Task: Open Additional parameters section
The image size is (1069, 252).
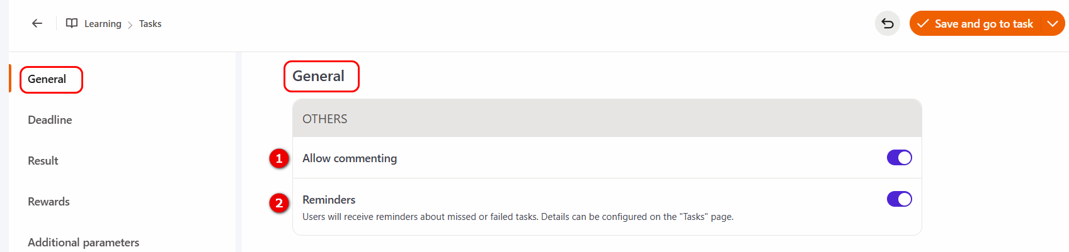Action: [x=83, y=242]
